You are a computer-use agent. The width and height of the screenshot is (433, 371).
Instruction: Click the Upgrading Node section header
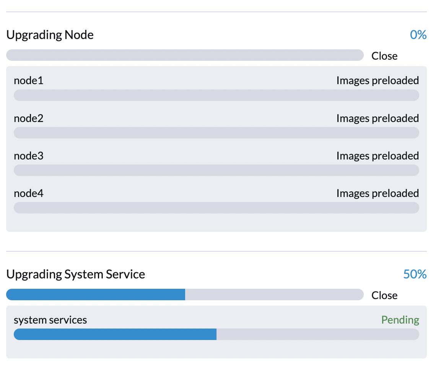(x=50, y=35)
